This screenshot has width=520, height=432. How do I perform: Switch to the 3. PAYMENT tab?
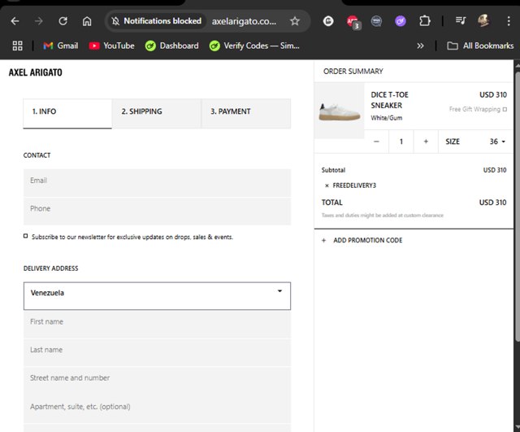point(246,113)
